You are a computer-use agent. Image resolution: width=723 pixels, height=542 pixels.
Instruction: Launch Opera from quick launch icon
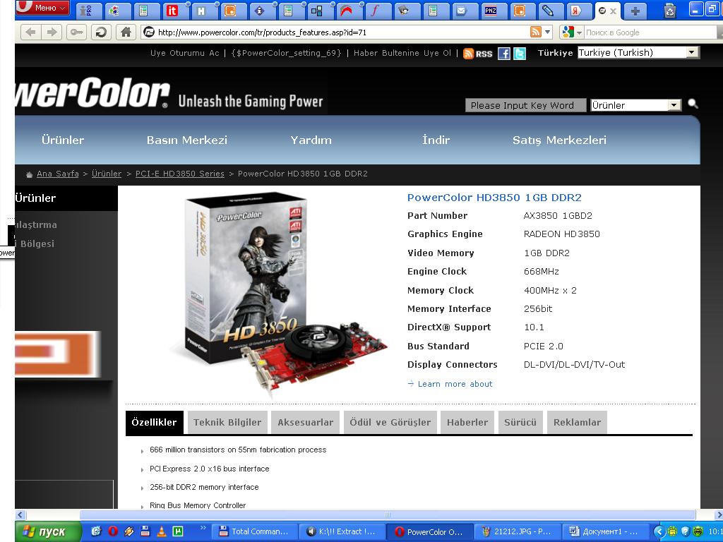coord(113,531)
